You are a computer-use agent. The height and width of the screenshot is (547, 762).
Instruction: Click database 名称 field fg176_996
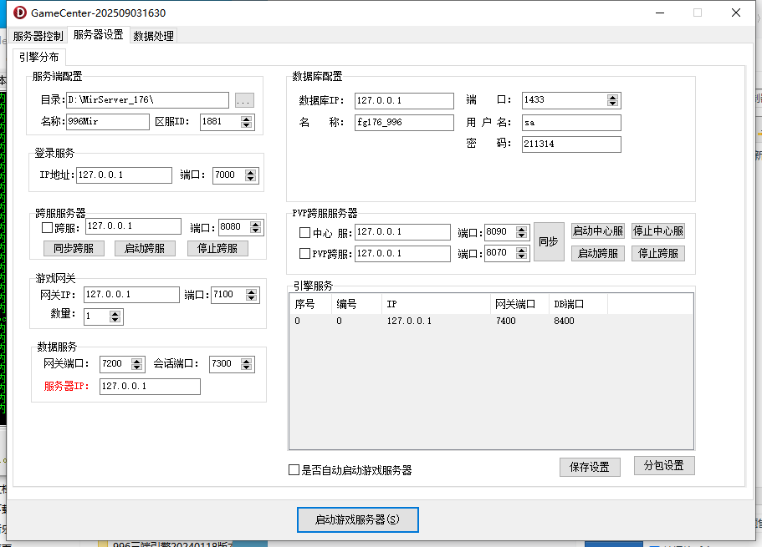[x=404, y=122]
